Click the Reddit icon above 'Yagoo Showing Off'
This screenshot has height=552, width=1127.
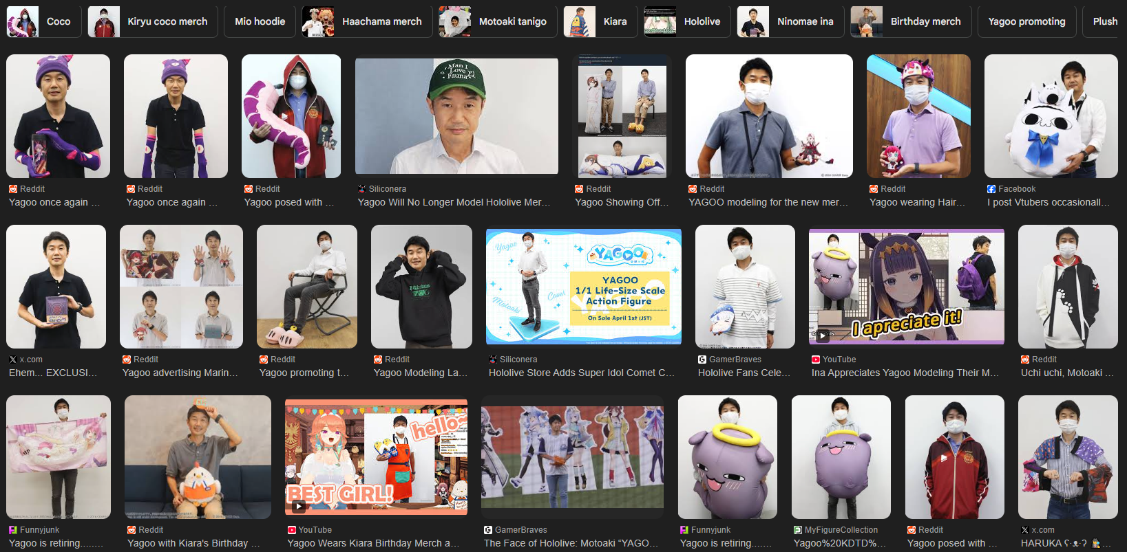(580, 189)
